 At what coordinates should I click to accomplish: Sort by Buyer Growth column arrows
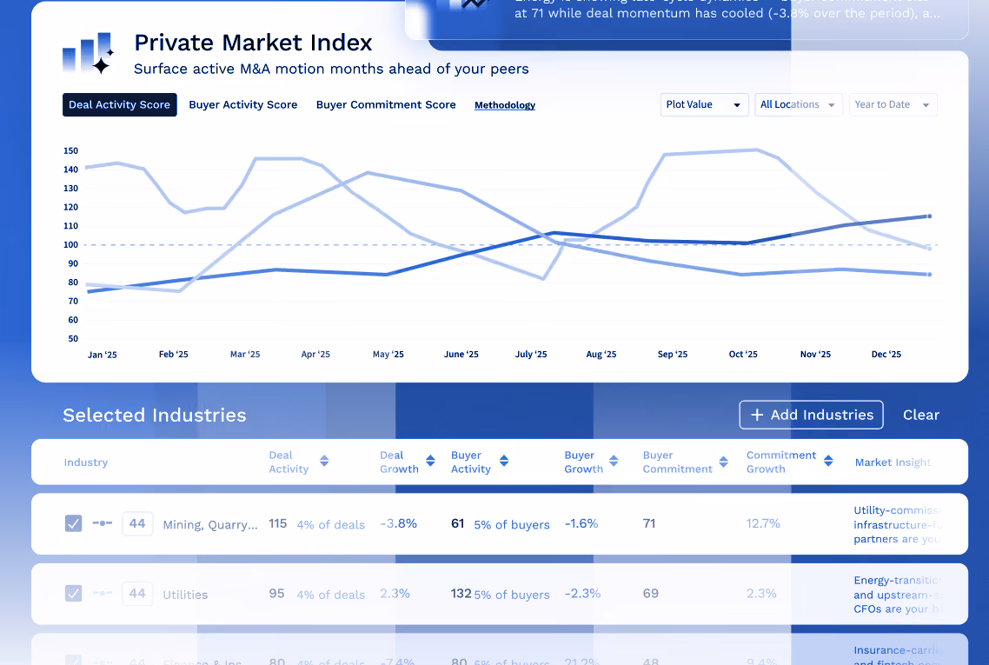(x=614, y=462)
